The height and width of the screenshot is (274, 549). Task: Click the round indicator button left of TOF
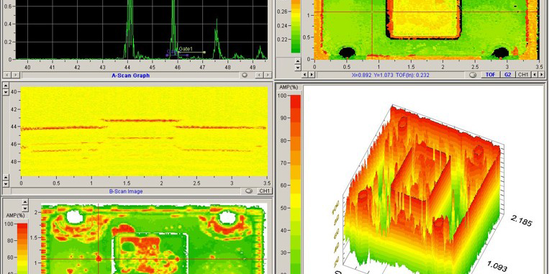coord(473,75)
